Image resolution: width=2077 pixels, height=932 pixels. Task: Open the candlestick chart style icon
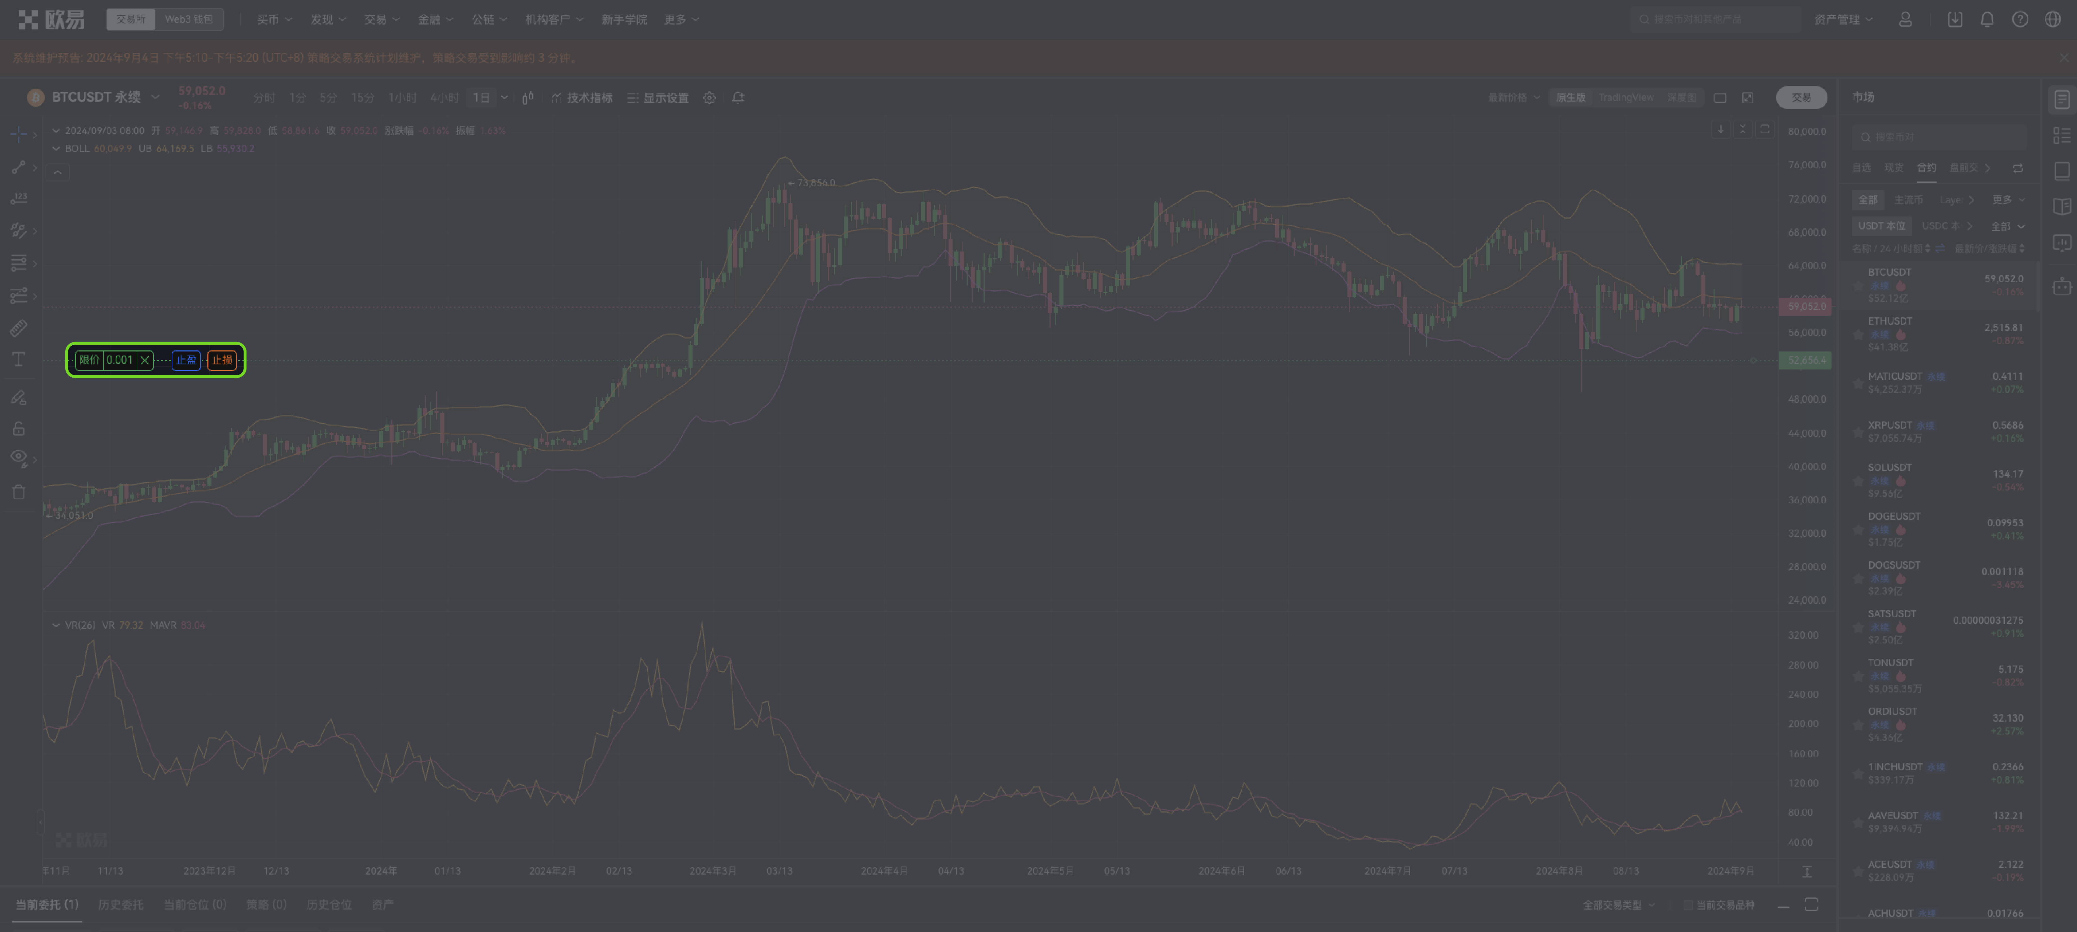pos(528,98)
